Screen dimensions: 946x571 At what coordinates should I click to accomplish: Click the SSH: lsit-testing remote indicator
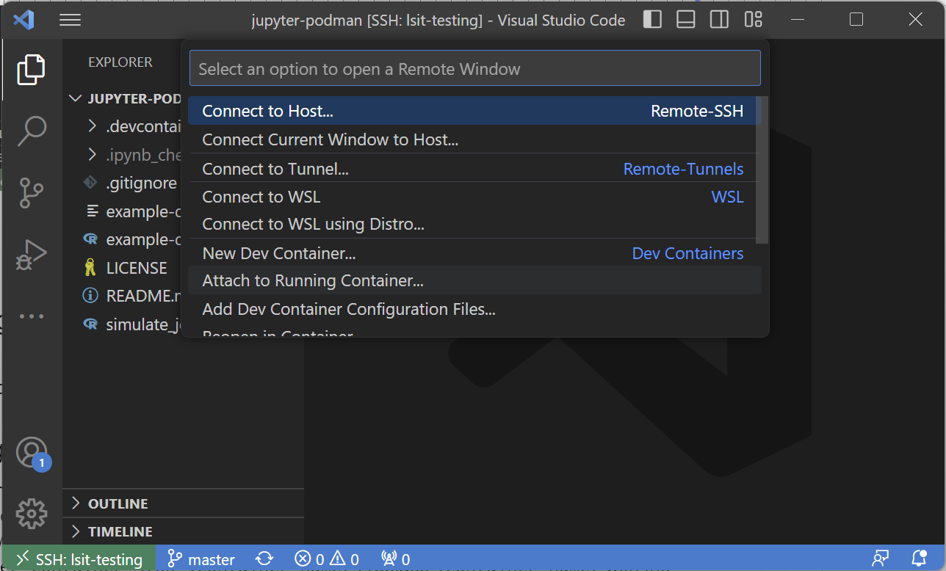pos(79,559)
